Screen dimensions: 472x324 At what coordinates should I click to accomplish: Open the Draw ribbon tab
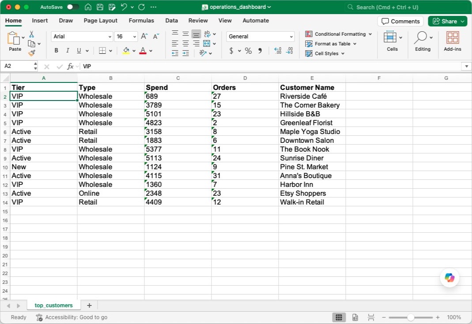point(66,20)
